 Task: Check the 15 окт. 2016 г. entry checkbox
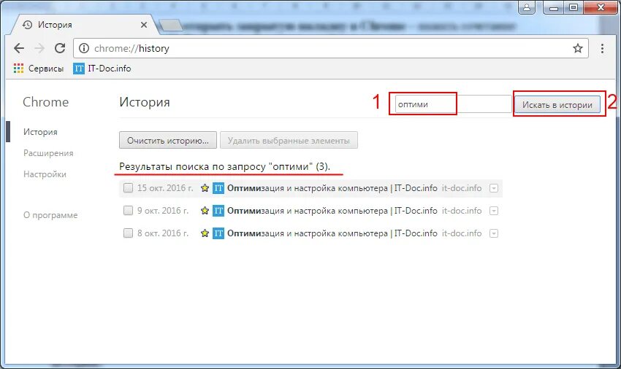pyautogui.click(x=128, y=188)
